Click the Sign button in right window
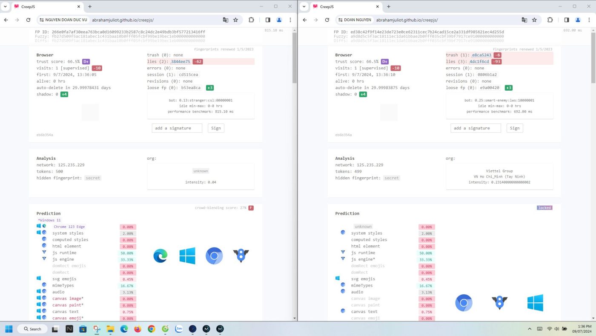596x336 pixels. tap(515, 128)
